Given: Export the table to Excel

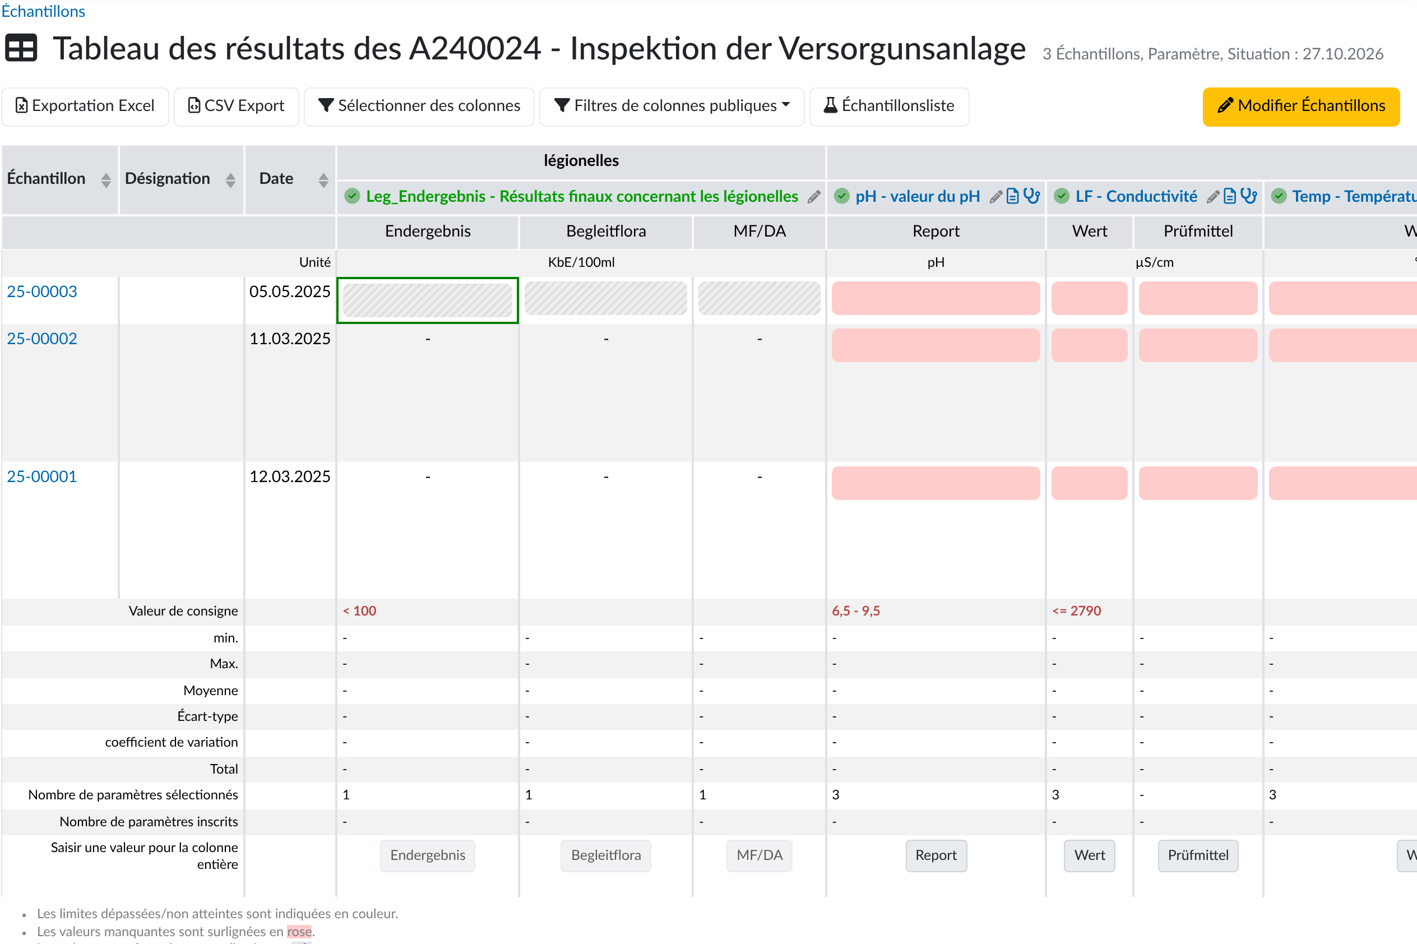Looking at the screenshot, I should 85,107.
